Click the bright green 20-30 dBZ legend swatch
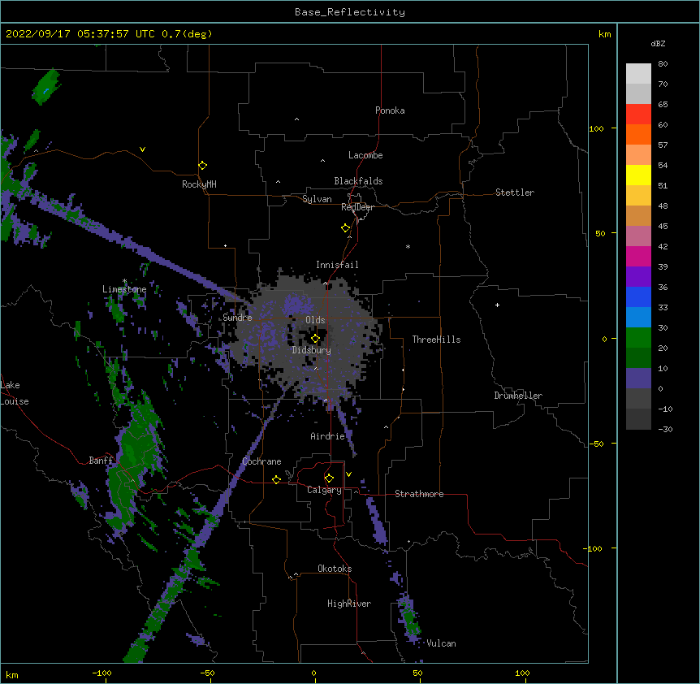This screenshot has width=700, height=684. tap(638, 338)
